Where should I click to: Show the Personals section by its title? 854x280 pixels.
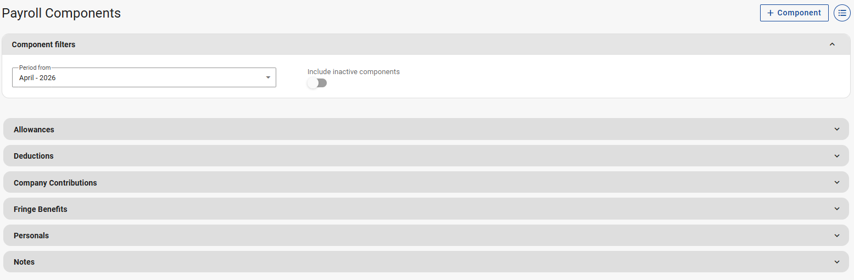pyautogui.click(x=31, y=236)
